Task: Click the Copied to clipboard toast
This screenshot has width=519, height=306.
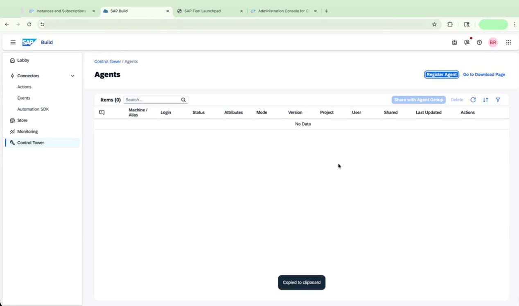Action: 302,282
